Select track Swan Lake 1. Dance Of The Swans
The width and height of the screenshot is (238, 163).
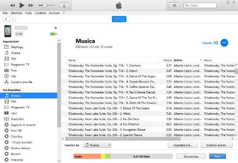[148, 108]
